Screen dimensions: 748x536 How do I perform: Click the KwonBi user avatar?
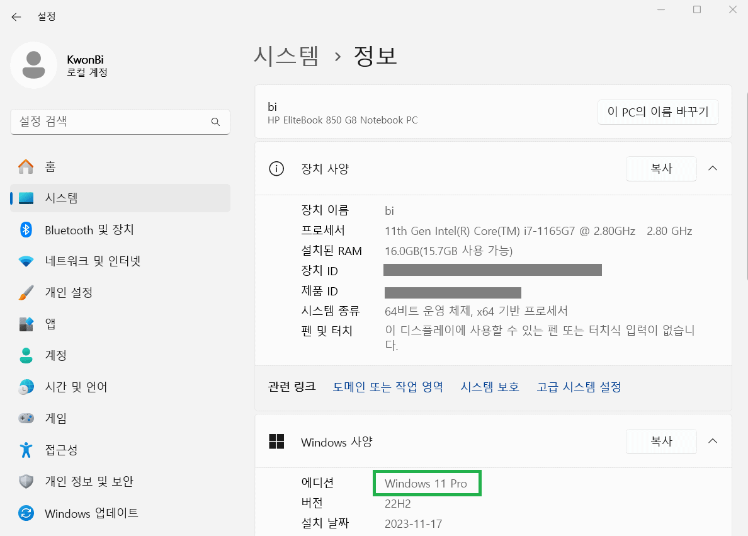pos(33,66)
